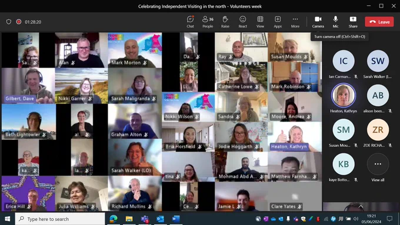Toggle the Mic mute
Image resolution: width=400 pixels, height=225 pixels.
335,22
